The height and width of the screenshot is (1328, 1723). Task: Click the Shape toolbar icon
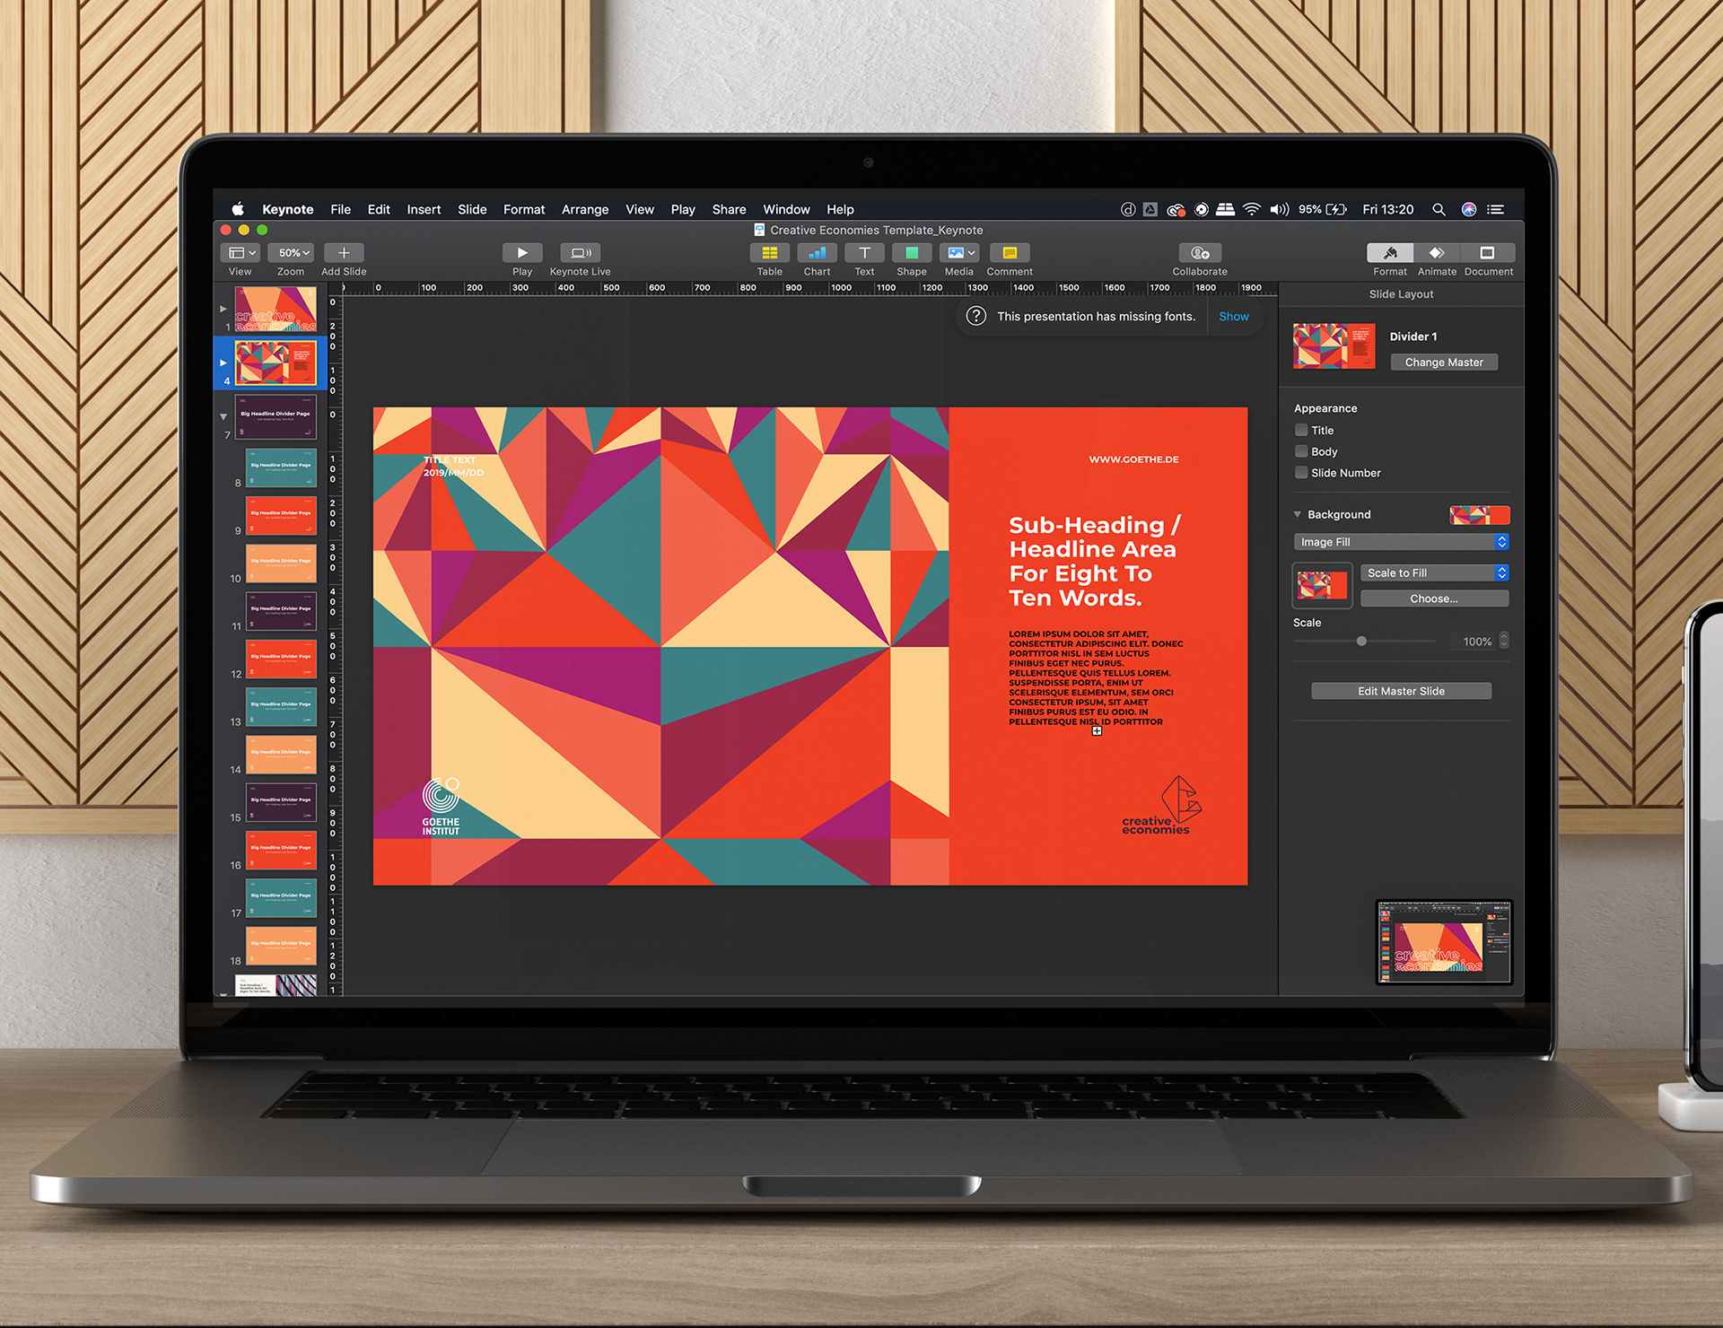[912, 253]
